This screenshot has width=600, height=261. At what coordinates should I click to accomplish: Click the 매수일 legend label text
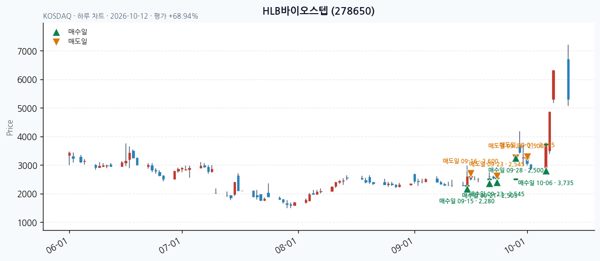[78, 32]
